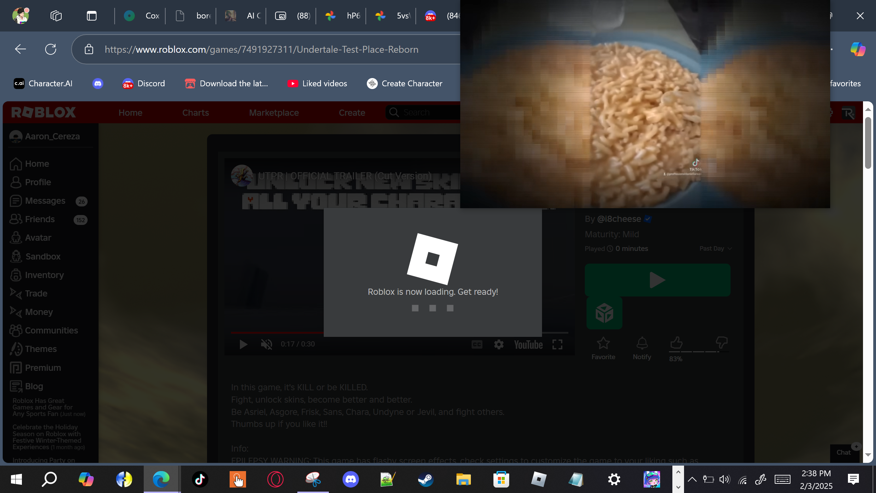This screenshot has width=876, height=493.
Task: Switch to the Cox browser tab
Action: tap(141, 16)
